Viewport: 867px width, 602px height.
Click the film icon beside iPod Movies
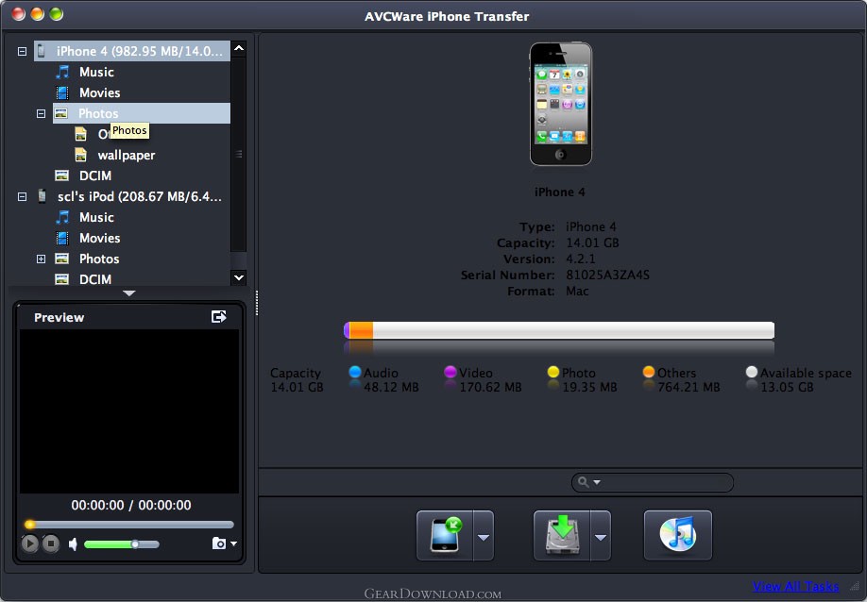click(x=62, y=238)
